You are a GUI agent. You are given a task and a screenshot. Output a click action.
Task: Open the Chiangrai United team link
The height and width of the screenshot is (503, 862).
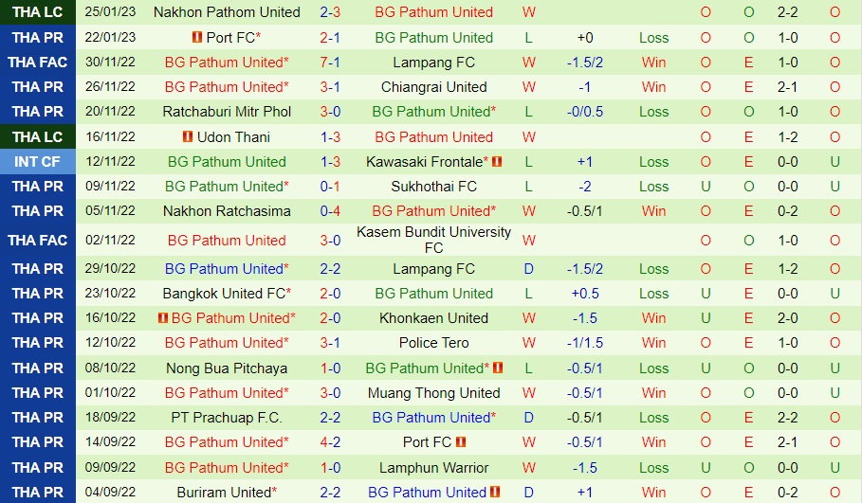tap(433, 87)
